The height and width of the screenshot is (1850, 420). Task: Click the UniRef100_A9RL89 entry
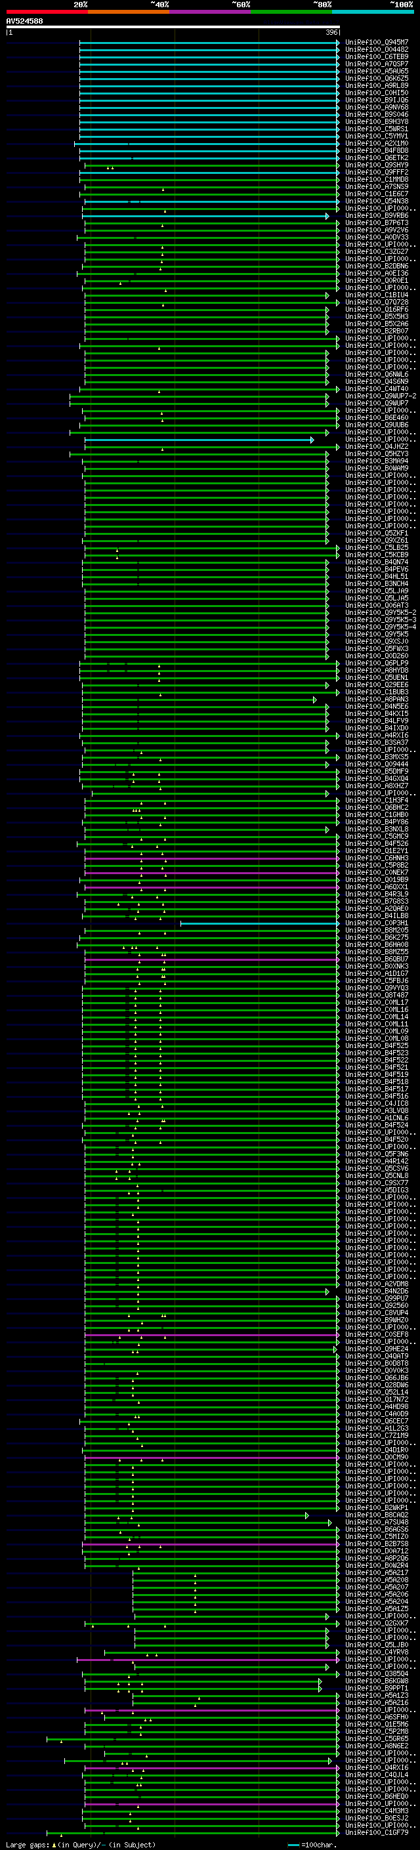[x=377, y=85]
